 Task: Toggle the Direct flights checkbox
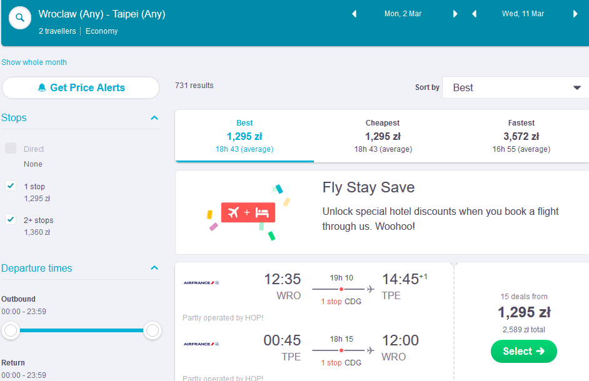(x=11, y=148)
